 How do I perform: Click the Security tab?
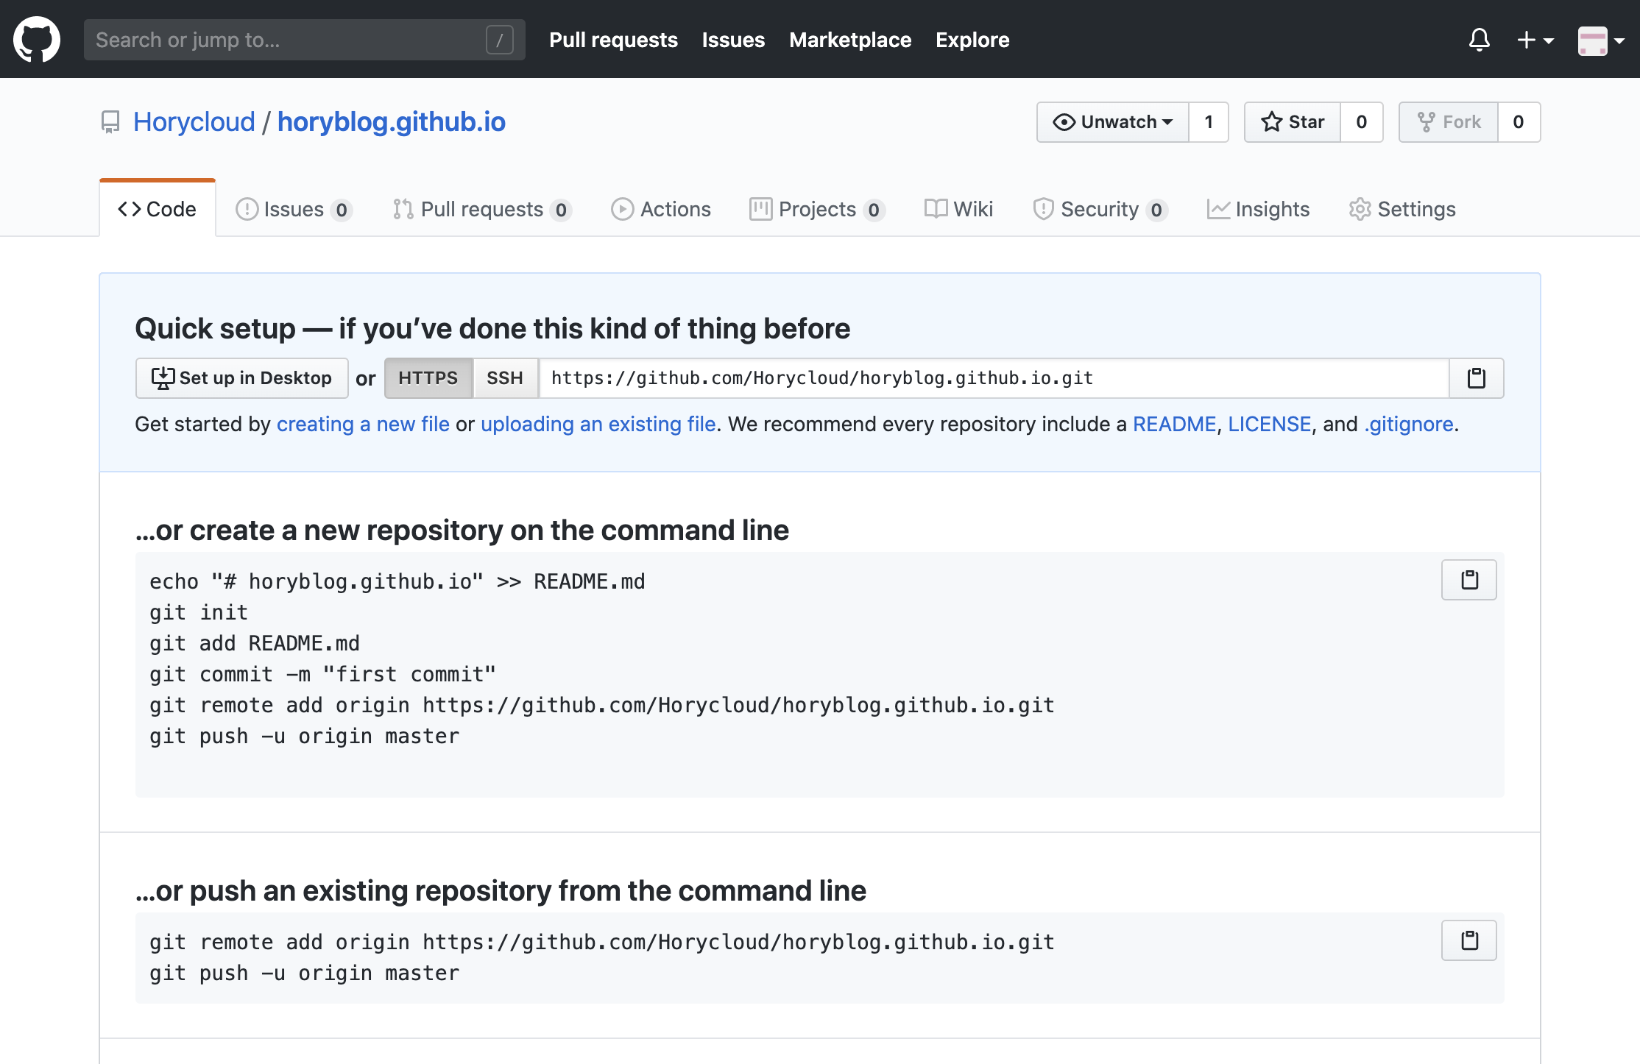tap(1100, 208)
